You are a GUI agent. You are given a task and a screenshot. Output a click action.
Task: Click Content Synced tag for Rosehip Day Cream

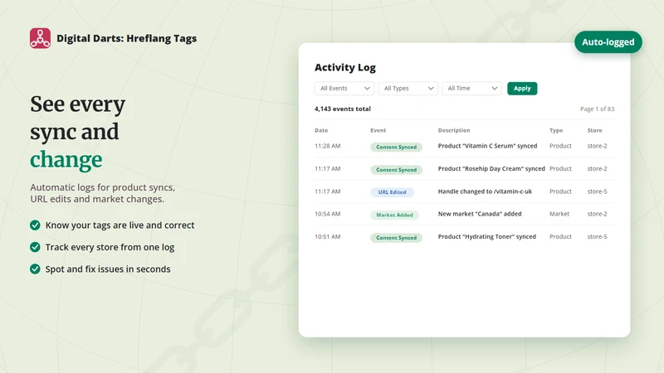point(397,170)
